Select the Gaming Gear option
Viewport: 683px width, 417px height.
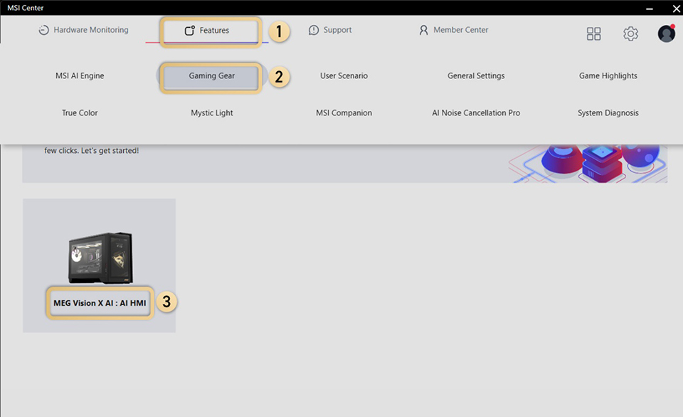pos(211,75)
